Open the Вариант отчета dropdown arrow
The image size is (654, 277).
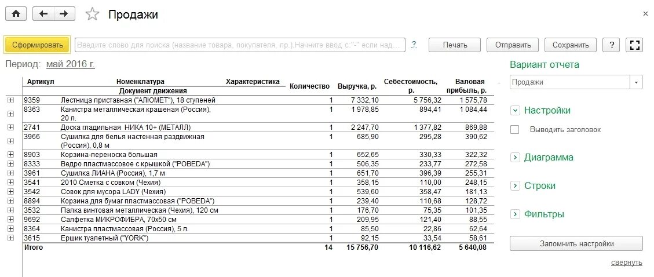tap(636, 82)
